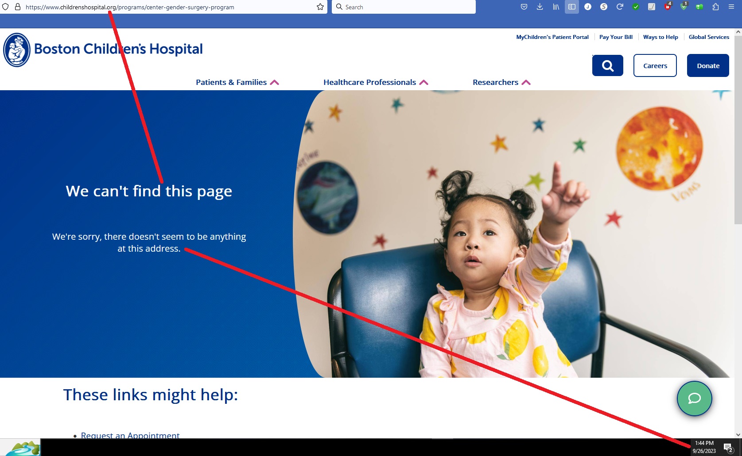The image size is (742, 456).
Task: Open the Firefox hamburger application menu
Action: click(x=731, y=7)
